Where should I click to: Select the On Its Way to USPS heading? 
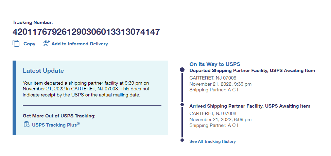click(215, 64)
